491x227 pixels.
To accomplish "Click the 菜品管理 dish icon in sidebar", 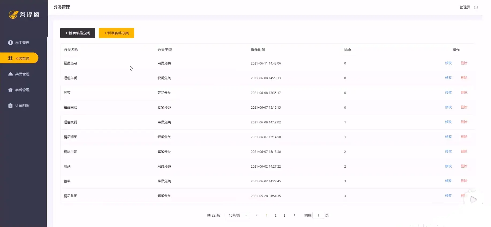I will [10, 74].
